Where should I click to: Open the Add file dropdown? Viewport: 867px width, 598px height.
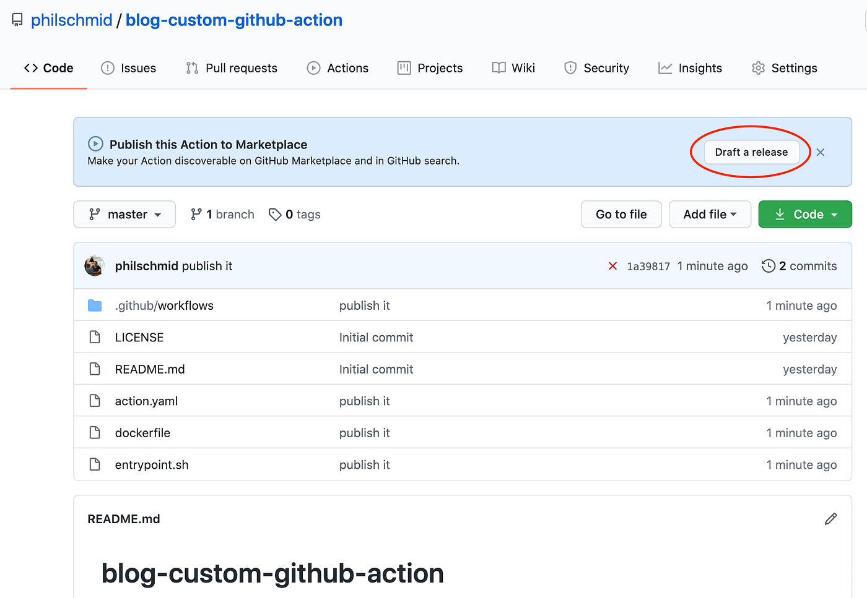pyautogui.click(x=710, y=215)
